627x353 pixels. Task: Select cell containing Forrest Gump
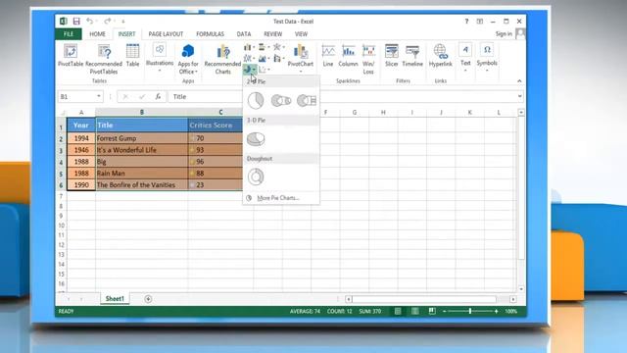click(141, 138)
